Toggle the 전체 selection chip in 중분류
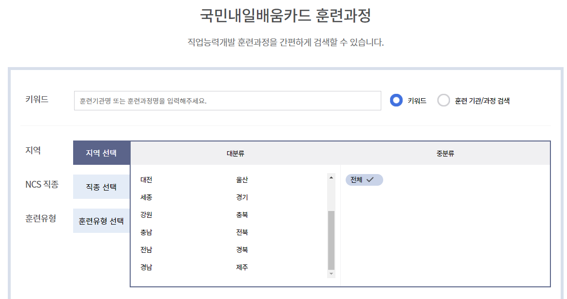Viewport: 567px width, 299px height. [364, 179]
